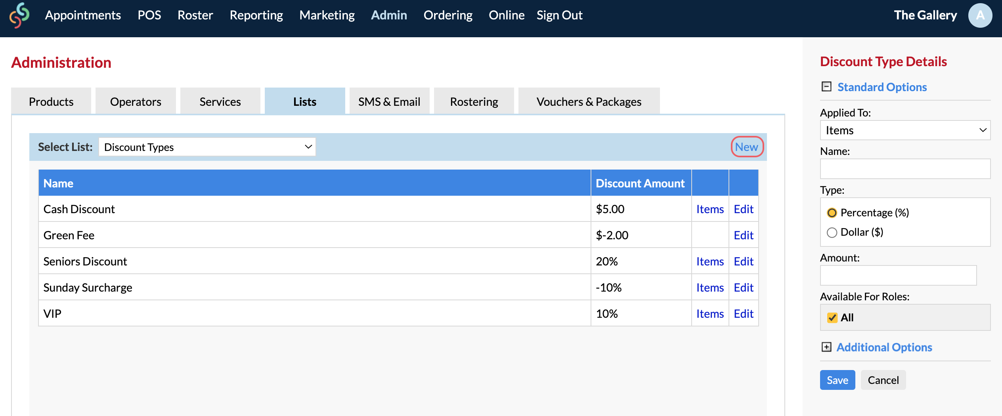Click the Standard Options section heading
The image size is (1002, 416).
[882, 87]
